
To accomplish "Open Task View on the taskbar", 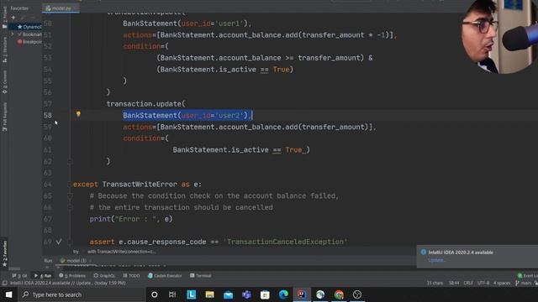I will 172,294.
